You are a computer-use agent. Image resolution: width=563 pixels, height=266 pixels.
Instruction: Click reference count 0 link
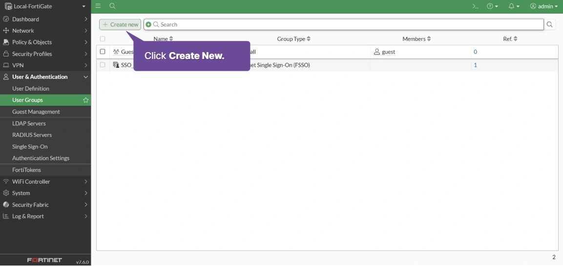(x=475, y=52)
